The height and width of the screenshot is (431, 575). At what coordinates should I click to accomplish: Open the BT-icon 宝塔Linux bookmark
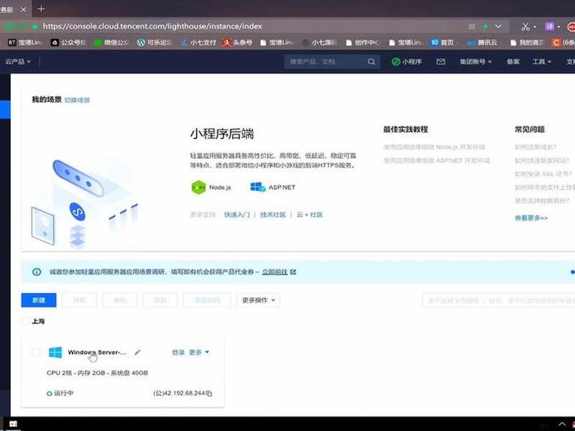(x=25, y=42)
